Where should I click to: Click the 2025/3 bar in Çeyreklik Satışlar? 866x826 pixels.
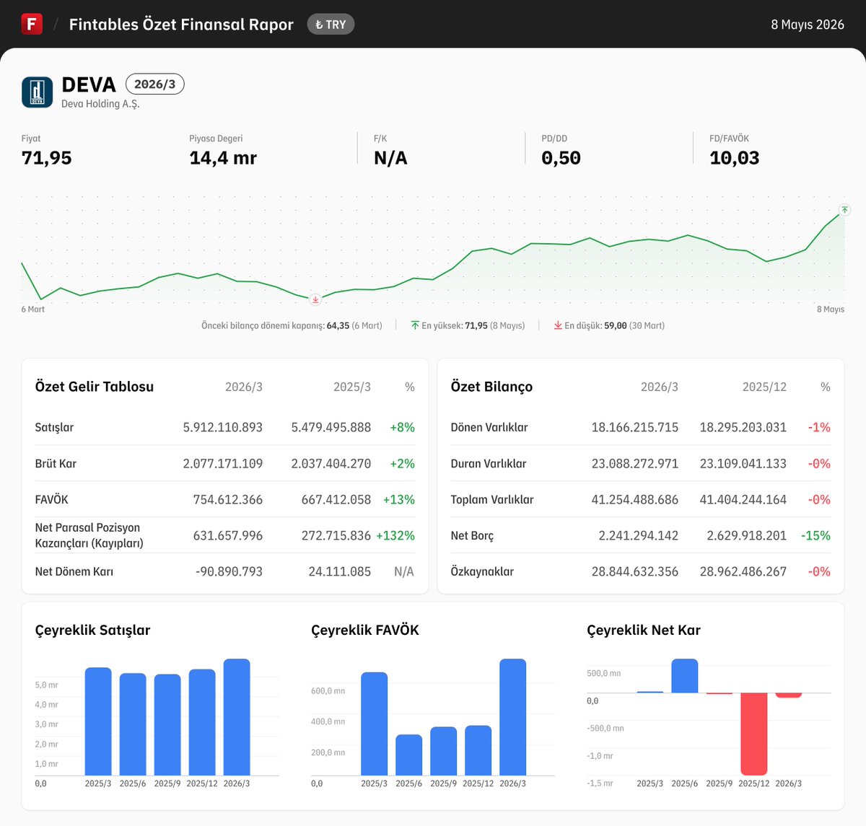coord(98,721)
